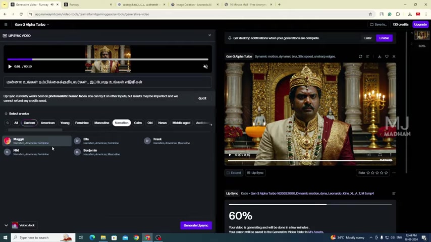Click the Save in folder button
Screen dimensions: 431x242
(x=378, y=24)
